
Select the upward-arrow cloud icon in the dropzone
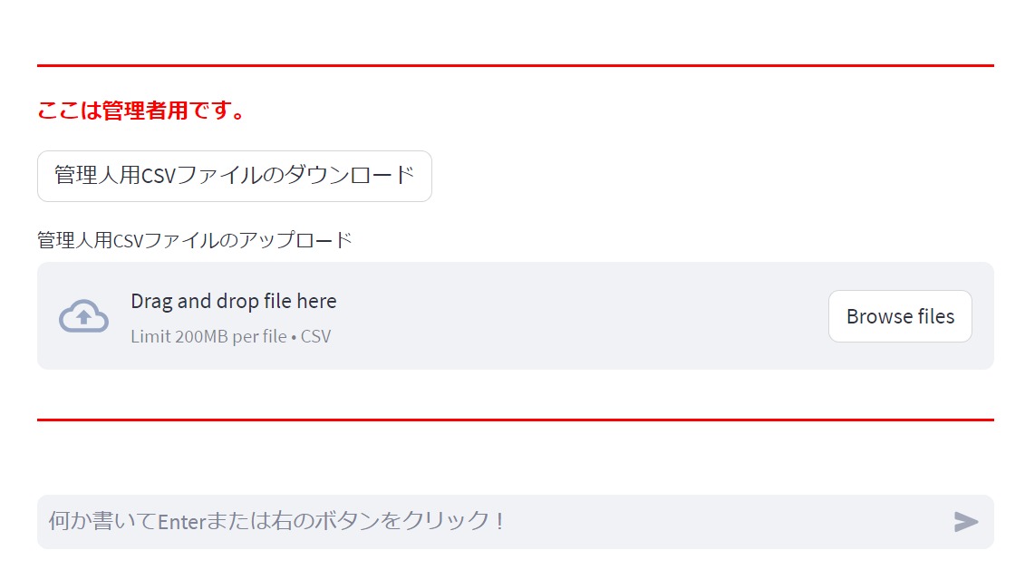coord(83,316)
